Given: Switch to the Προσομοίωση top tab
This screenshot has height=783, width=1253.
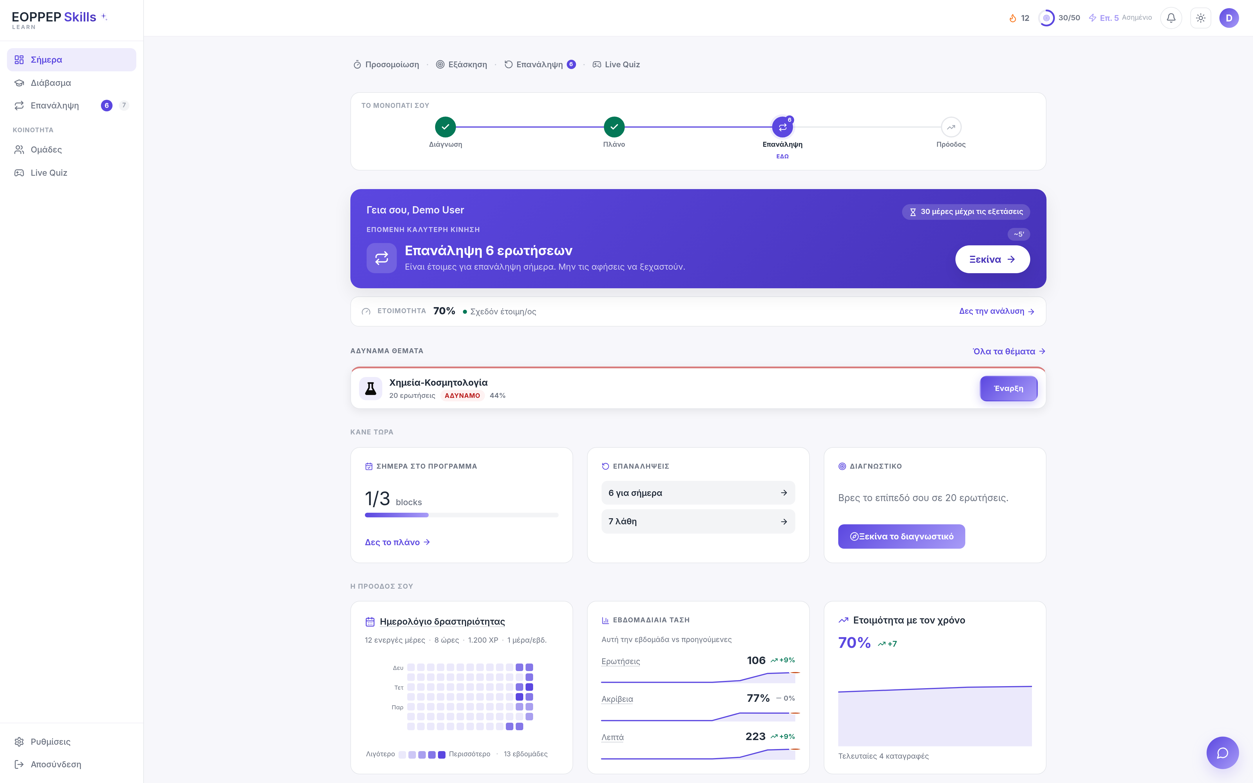Looking at the screenshot, I should 386,65.
